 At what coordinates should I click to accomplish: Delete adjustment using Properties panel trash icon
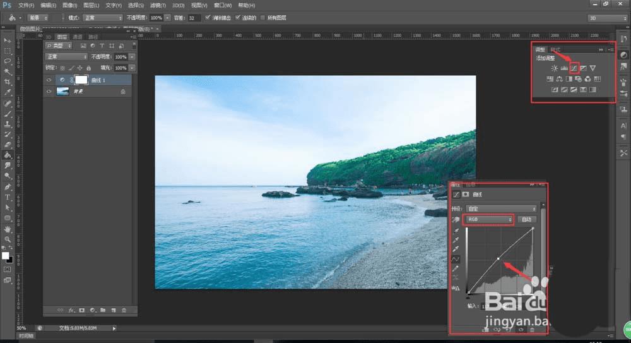click(x=532, y=329)
